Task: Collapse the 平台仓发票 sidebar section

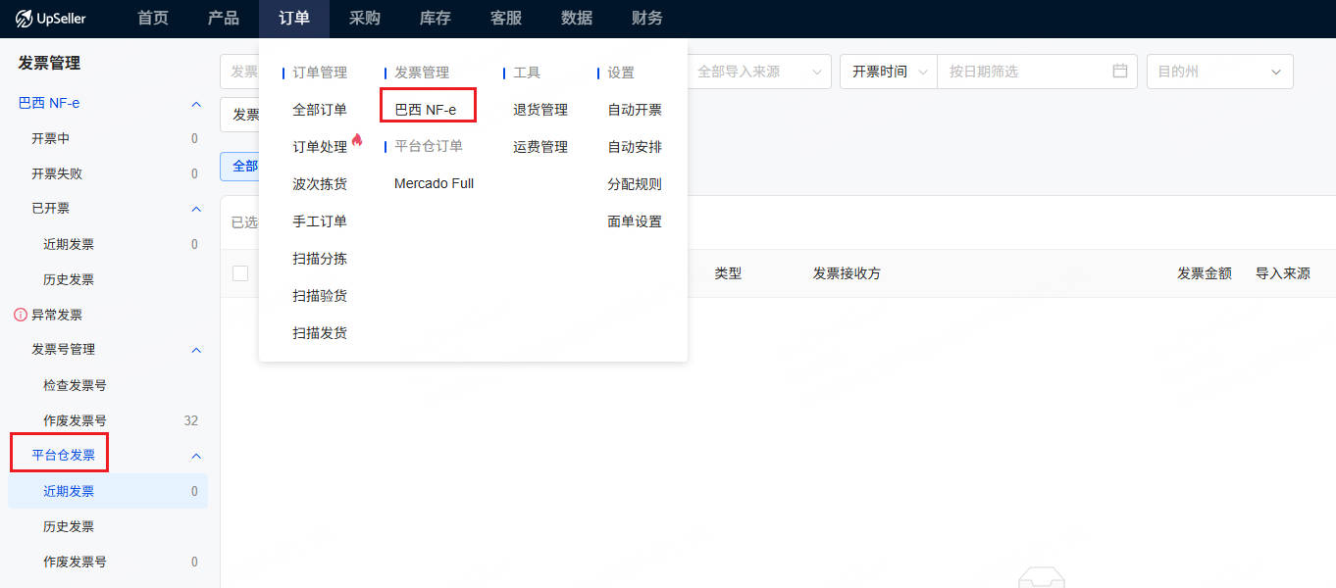Action: (196, 456)
